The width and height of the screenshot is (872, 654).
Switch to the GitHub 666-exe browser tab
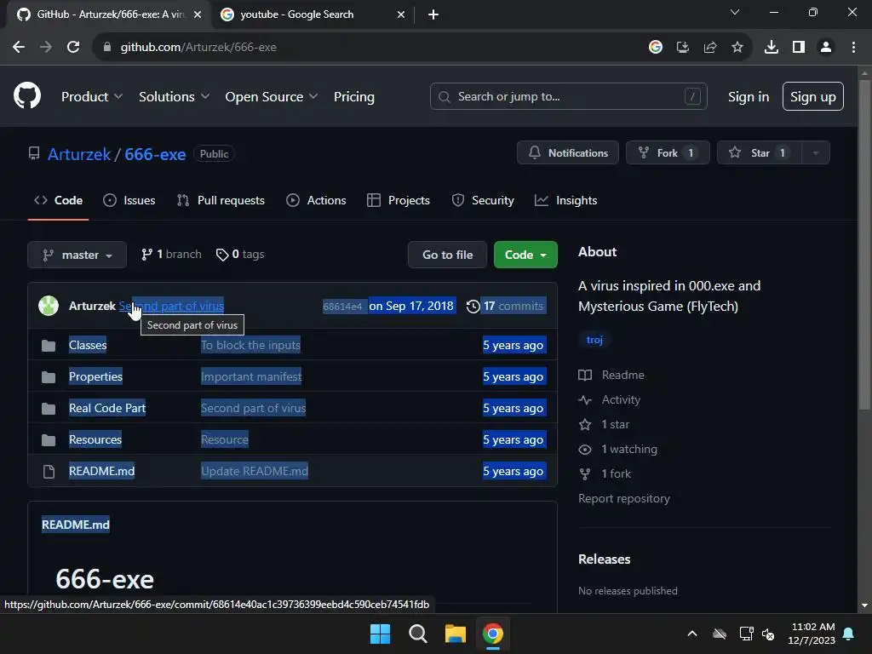click(109, 14)
